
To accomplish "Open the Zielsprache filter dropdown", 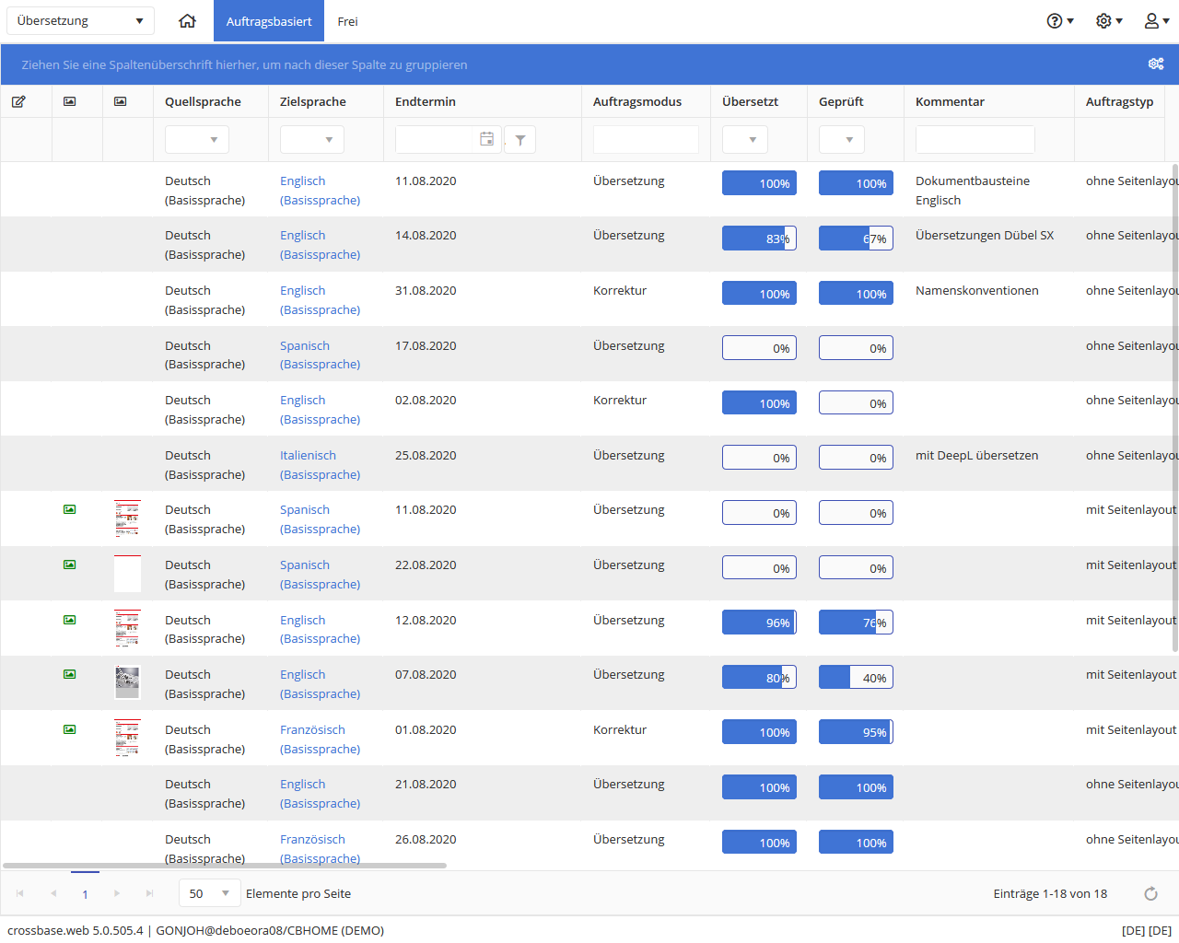I will [x=312, y=140].
